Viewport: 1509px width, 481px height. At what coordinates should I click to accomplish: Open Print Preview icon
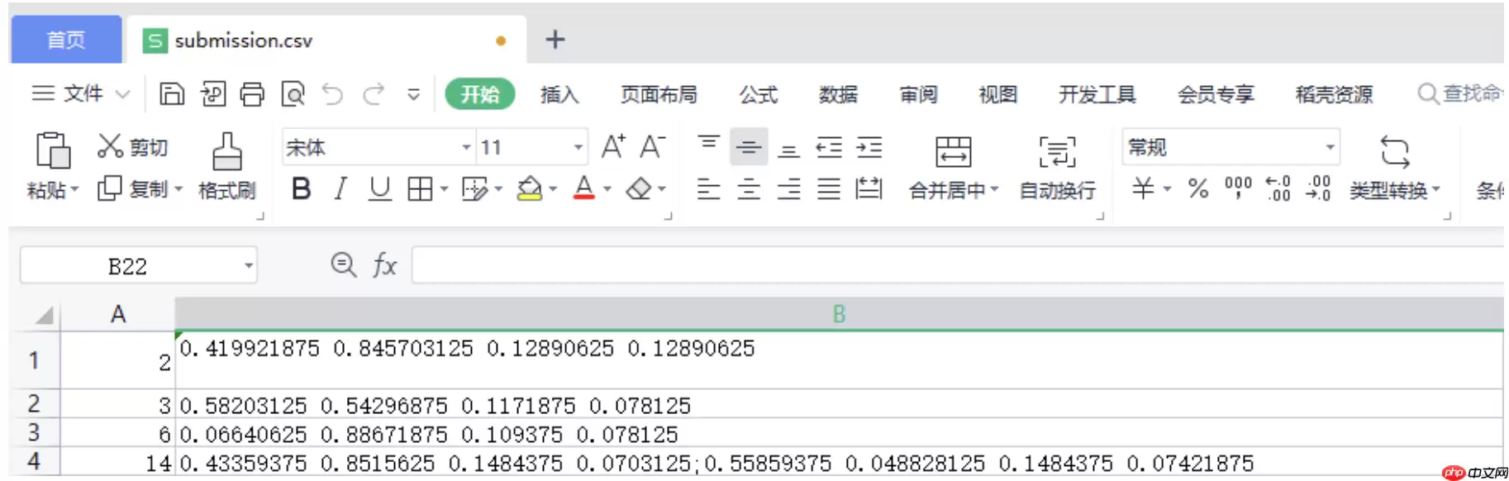[293, 94]
